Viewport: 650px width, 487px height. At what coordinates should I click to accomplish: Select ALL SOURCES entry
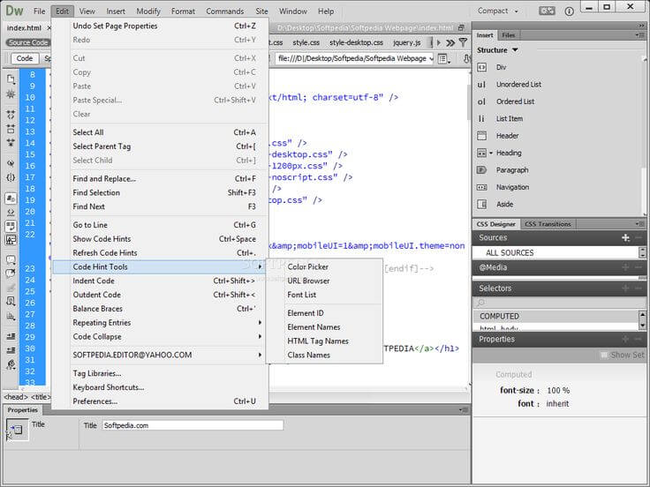tap(556, 252)
